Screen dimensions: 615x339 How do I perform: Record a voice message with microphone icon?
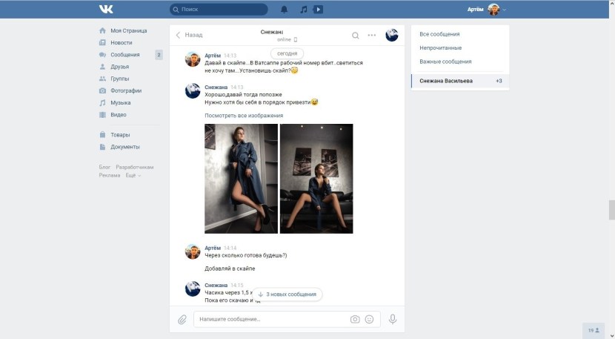tap(393, 319)
